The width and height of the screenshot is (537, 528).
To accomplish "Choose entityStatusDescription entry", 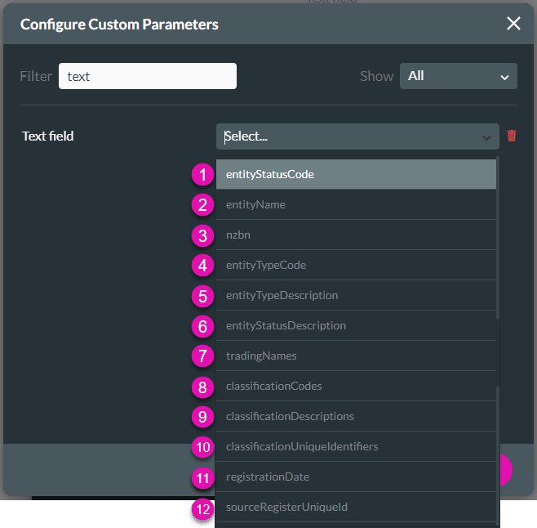I will point(356,325).
